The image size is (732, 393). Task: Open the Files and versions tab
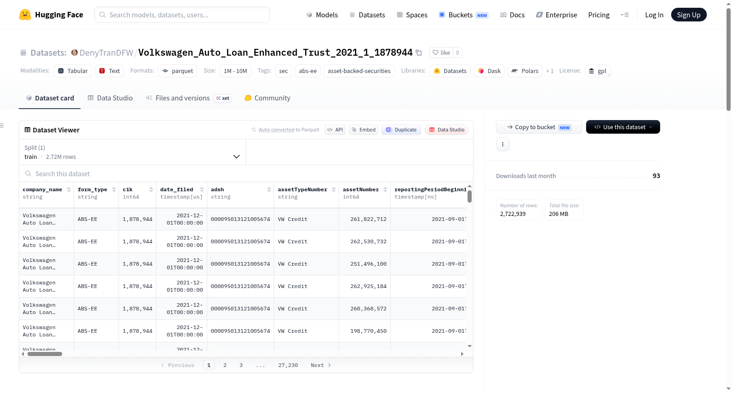pyautogui.click(x=188, y=98)
